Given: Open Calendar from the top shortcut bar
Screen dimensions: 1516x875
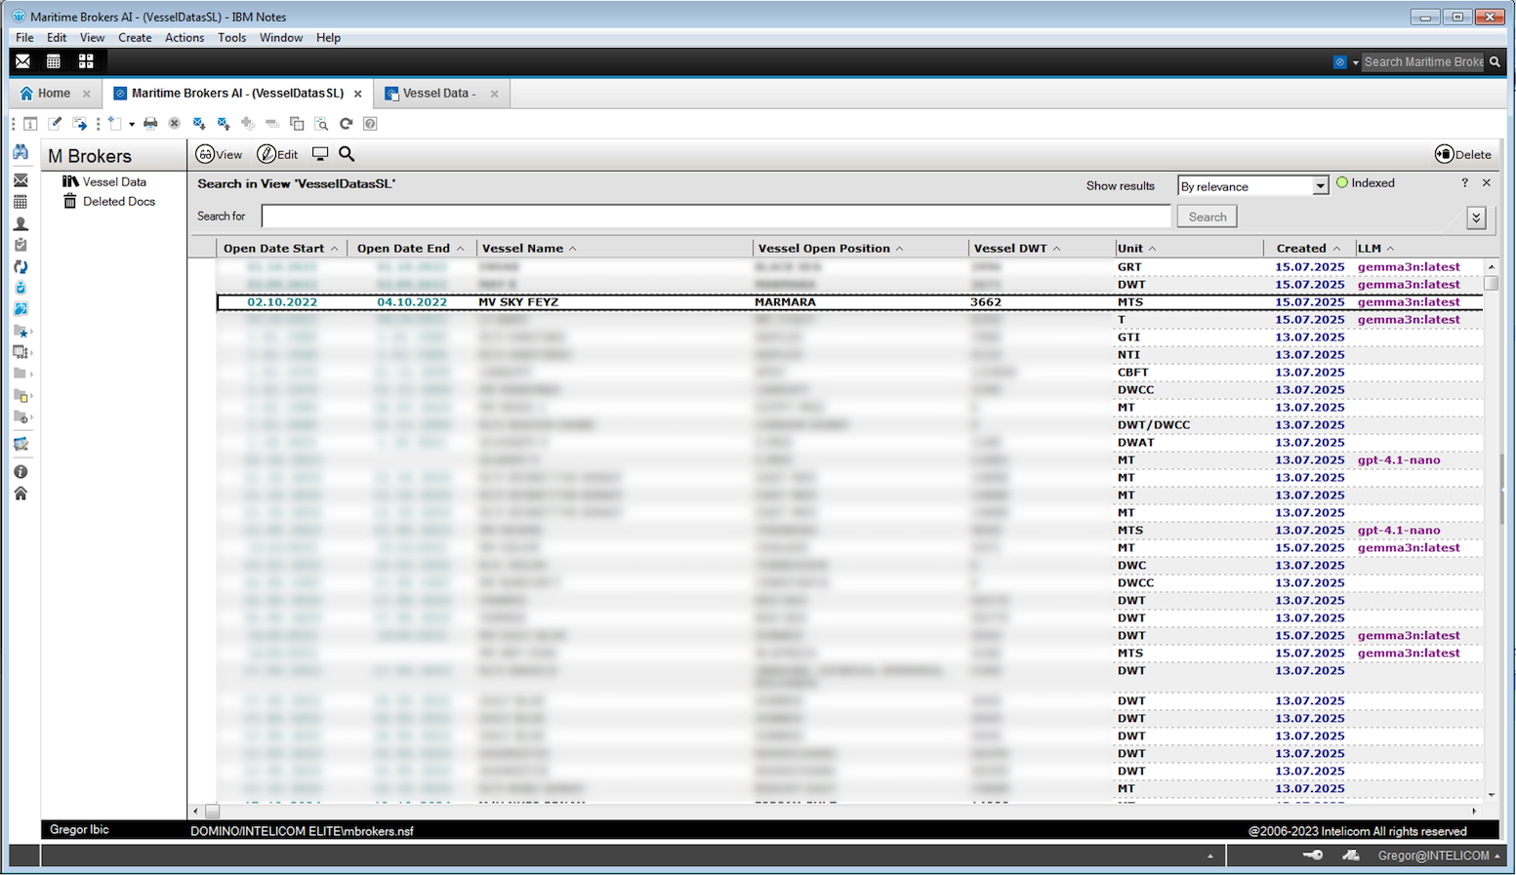Looking at the screenshot, I should click(x=54, y=61).
